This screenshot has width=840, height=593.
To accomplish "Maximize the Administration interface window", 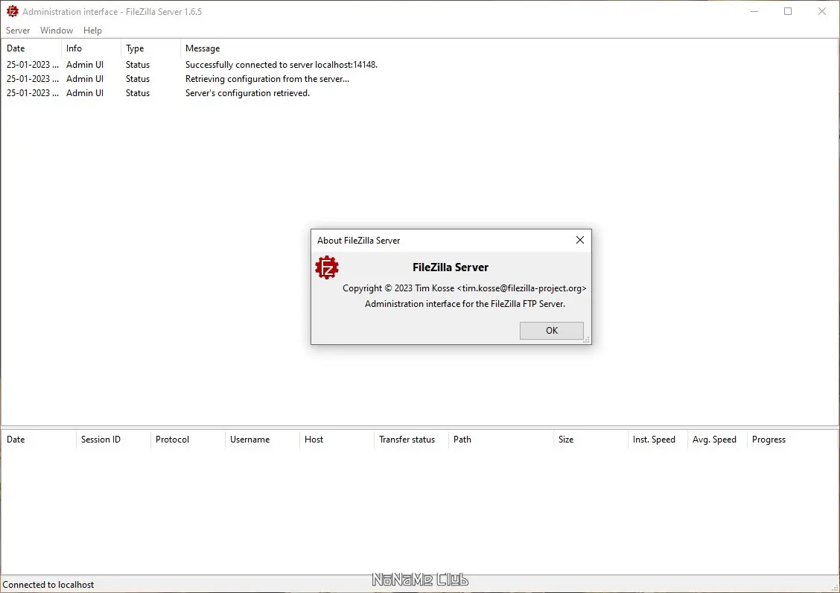I will coord(788,11).
